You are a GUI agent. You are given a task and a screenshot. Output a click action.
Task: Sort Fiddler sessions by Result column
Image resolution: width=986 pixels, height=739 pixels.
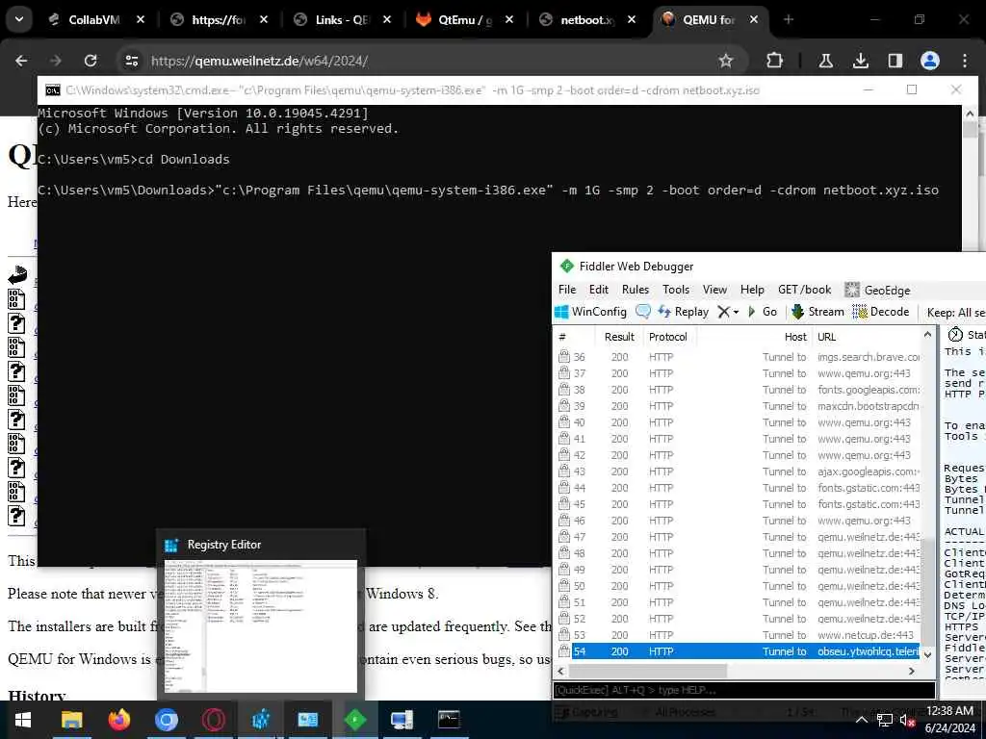619,337
